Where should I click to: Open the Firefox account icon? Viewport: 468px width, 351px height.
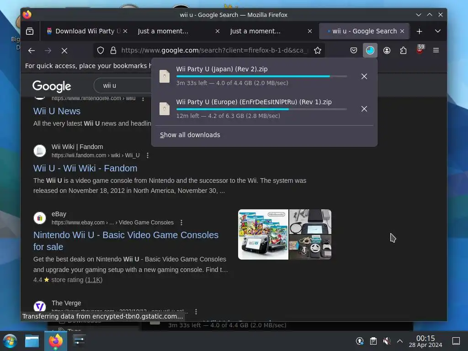point(387,50)
